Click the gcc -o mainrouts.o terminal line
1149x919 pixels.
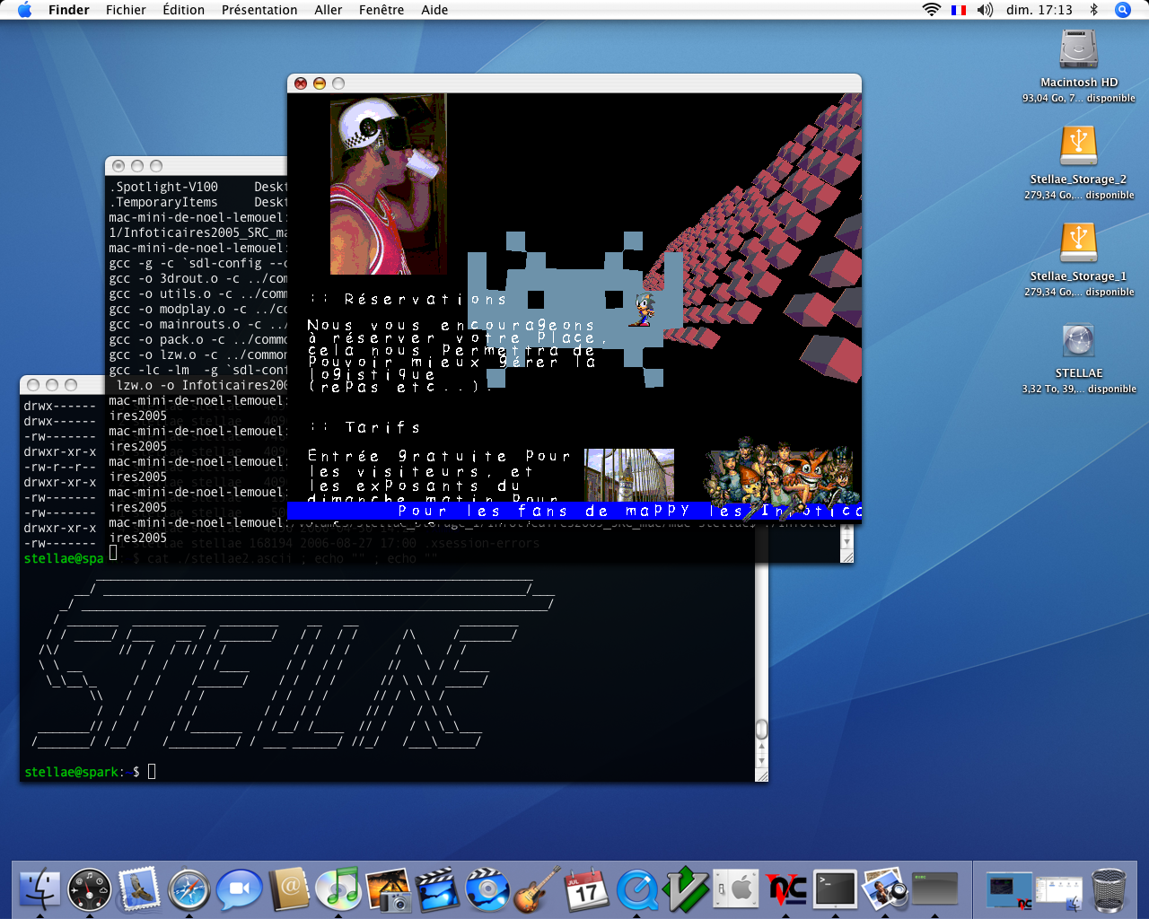coord(197,324)
